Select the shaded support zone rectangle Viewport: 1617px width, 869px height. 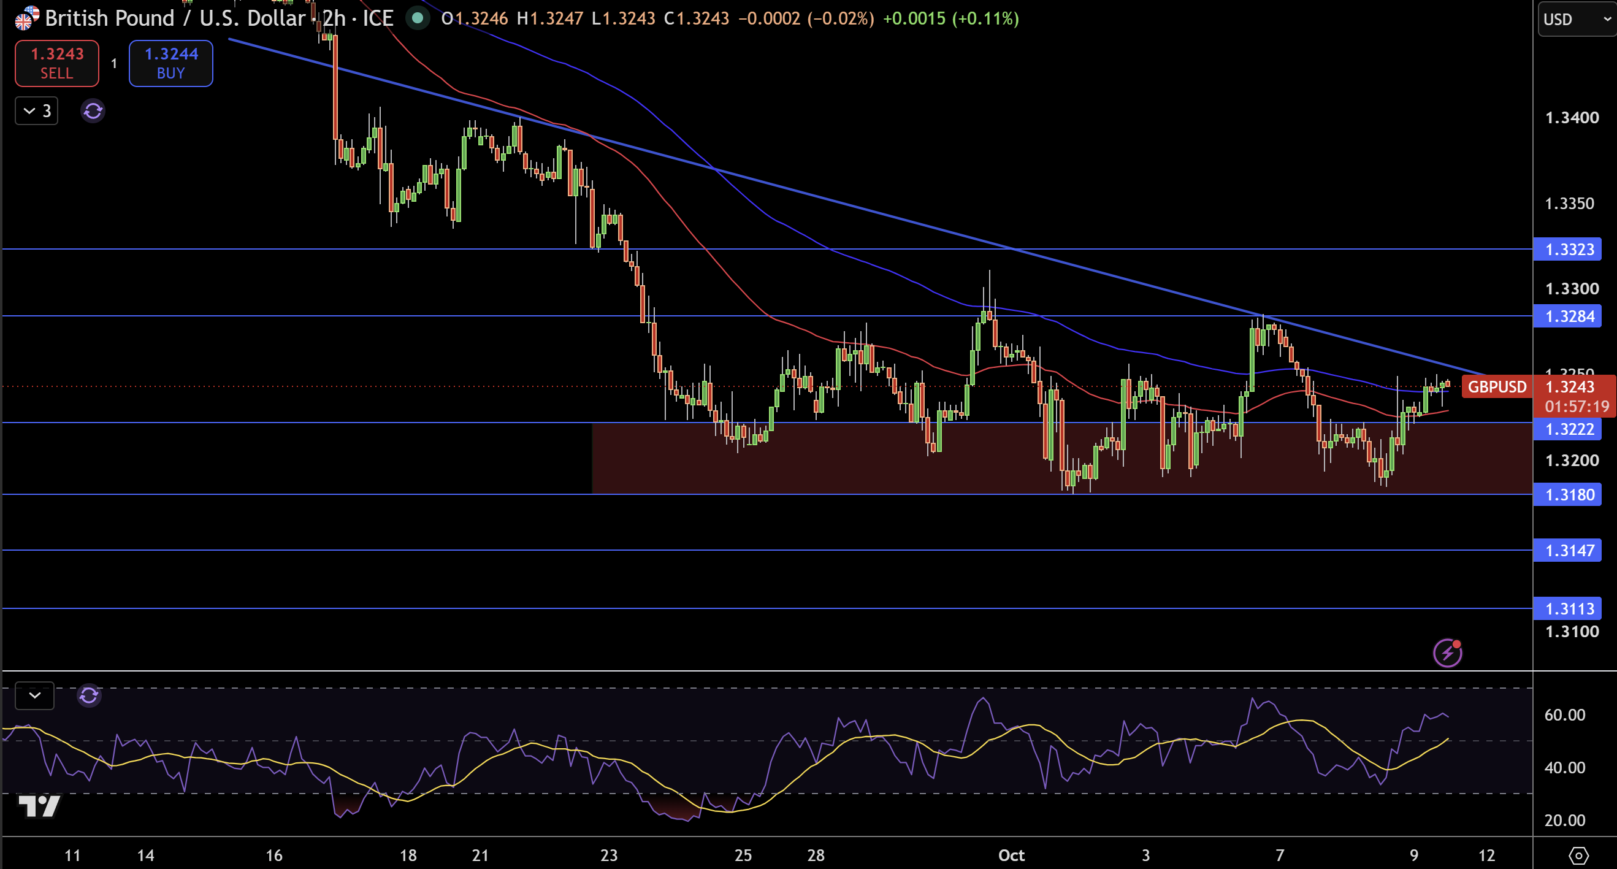pos(1062,458)
